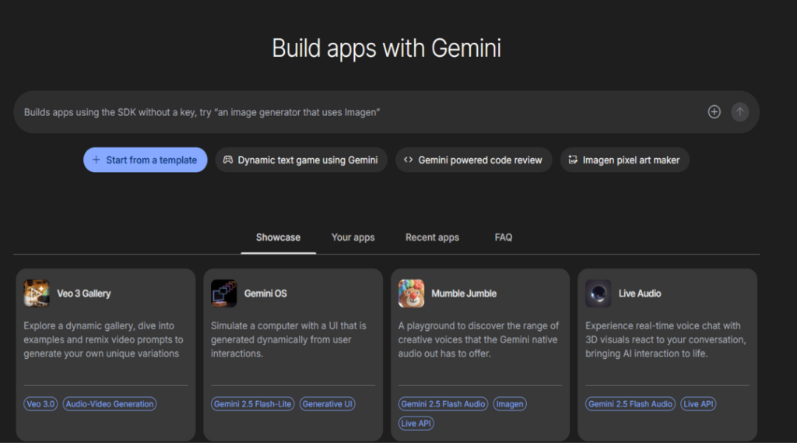Click the Gemini OS app icon
The height and width of the screenshot is (443, 797).
tap(224, 294)
